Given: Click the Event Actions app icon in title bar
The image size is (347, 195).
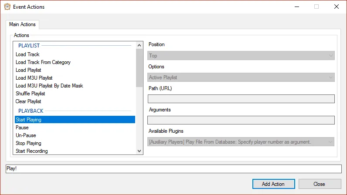Looking at the screenshot, I should click(7, 7).
